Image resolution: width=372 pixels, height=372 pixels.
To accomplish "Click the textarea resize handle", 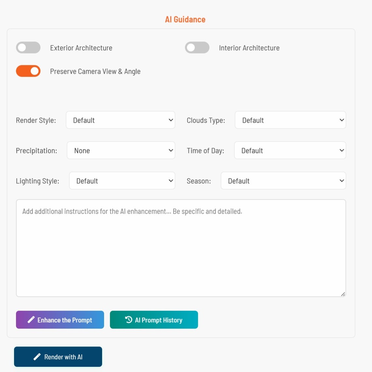I will [x=343, y=294].
